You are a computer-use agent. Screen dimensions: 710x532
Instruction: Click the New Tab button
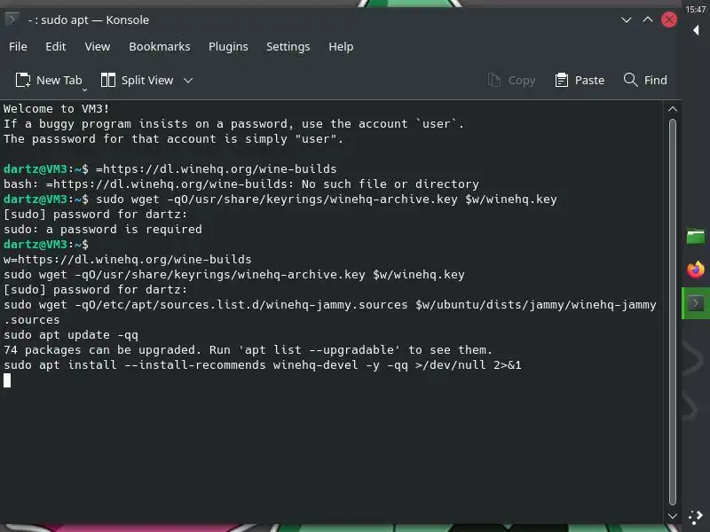click(49, 80)
